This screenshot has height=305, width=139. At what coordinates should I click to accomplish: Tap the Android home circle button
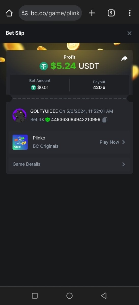[69, 296]
